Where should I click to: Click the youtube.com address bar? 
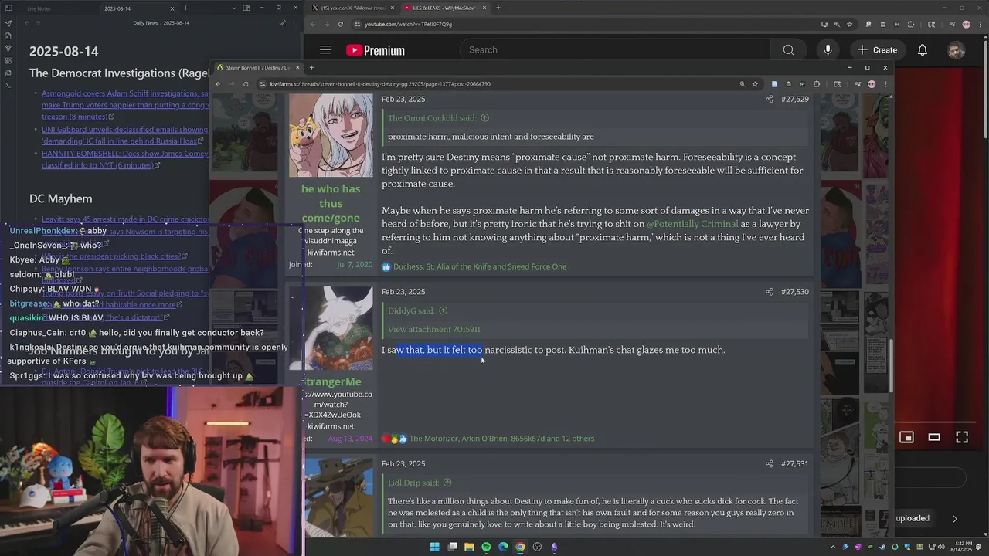587,24
